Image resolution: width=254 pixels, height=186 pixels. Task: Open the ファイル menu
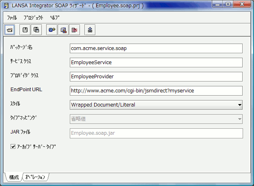(12, 18)
